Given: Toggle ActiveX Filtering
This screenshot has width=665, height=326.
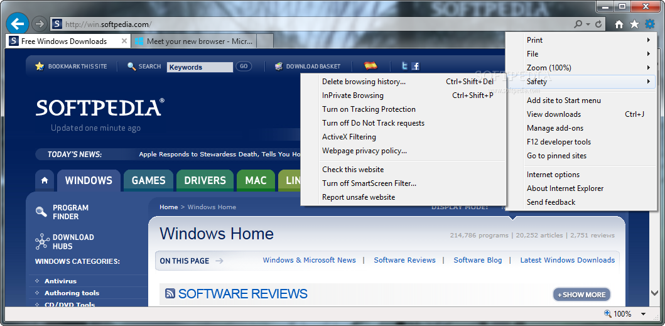Looking at the screenshot, I should 403,137.
